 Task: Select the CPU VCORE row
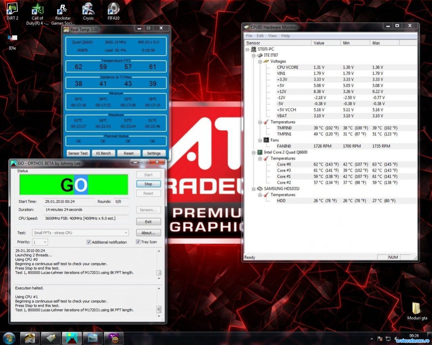pyautogui.click(x=330, y=68)
